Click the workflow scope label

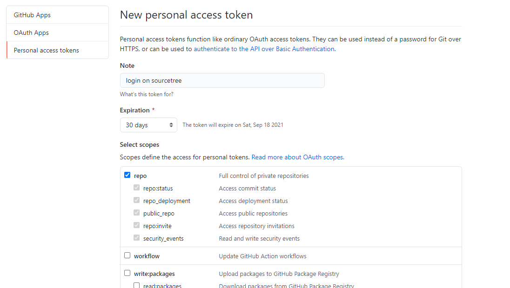coord(147,256)
